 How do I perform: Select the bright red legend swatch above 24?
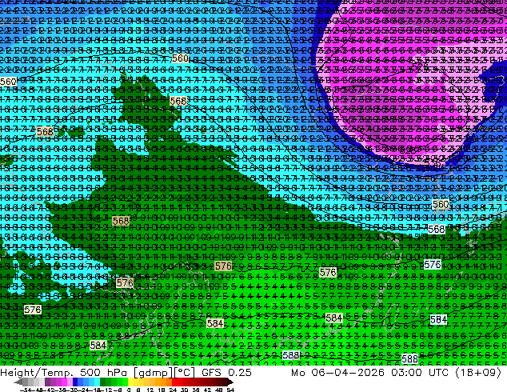click(174, 382)
